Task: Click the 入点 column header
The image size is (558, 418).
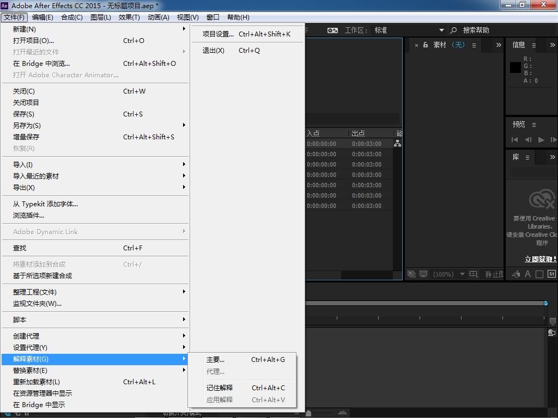Action: (327, 133)
